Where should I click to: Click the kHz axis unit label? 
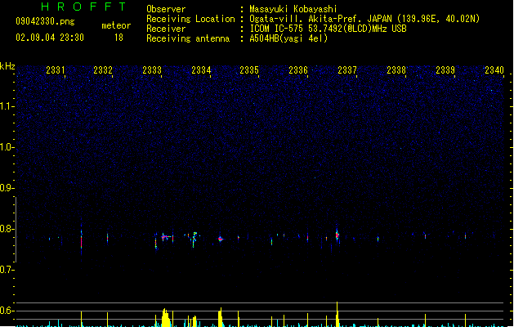coord(7,66)
